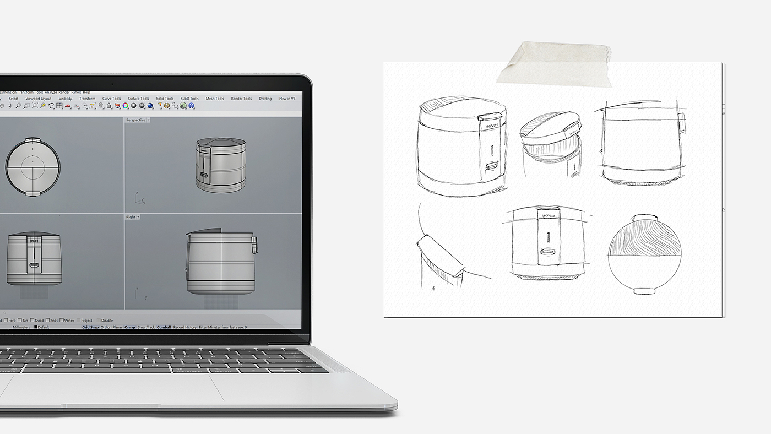Open Object Properties color wheel icon

(125, 106)
